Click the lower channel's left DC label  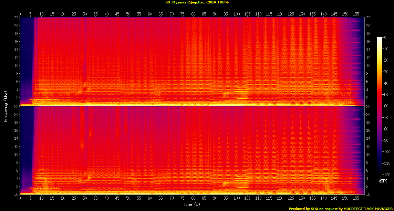[16, 194]
